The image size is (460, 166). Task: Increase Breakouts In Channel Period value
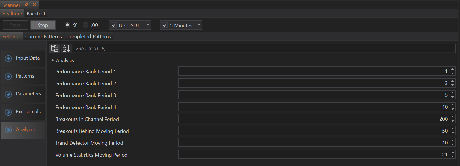(x=453, y=117)
